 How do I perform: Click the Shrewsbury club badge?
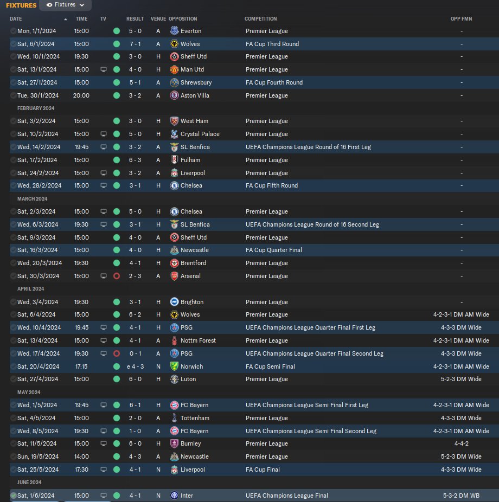coord(174,82)
